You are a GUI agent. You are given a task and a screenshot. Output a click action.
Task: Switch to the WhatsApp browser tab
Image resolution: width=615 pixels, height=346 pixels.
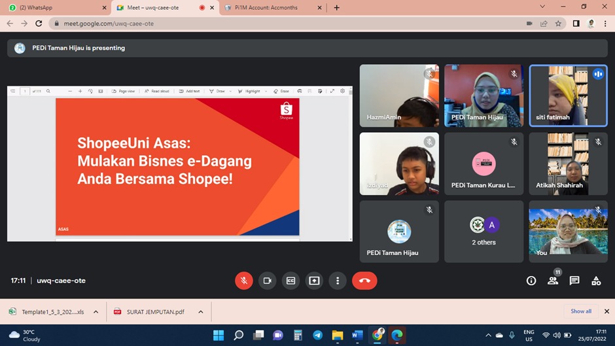coord(56,8)
